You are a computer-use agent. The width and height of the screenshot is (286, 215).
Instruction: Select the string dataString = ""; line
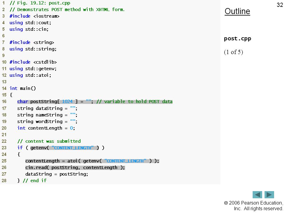tap(47, 108)
